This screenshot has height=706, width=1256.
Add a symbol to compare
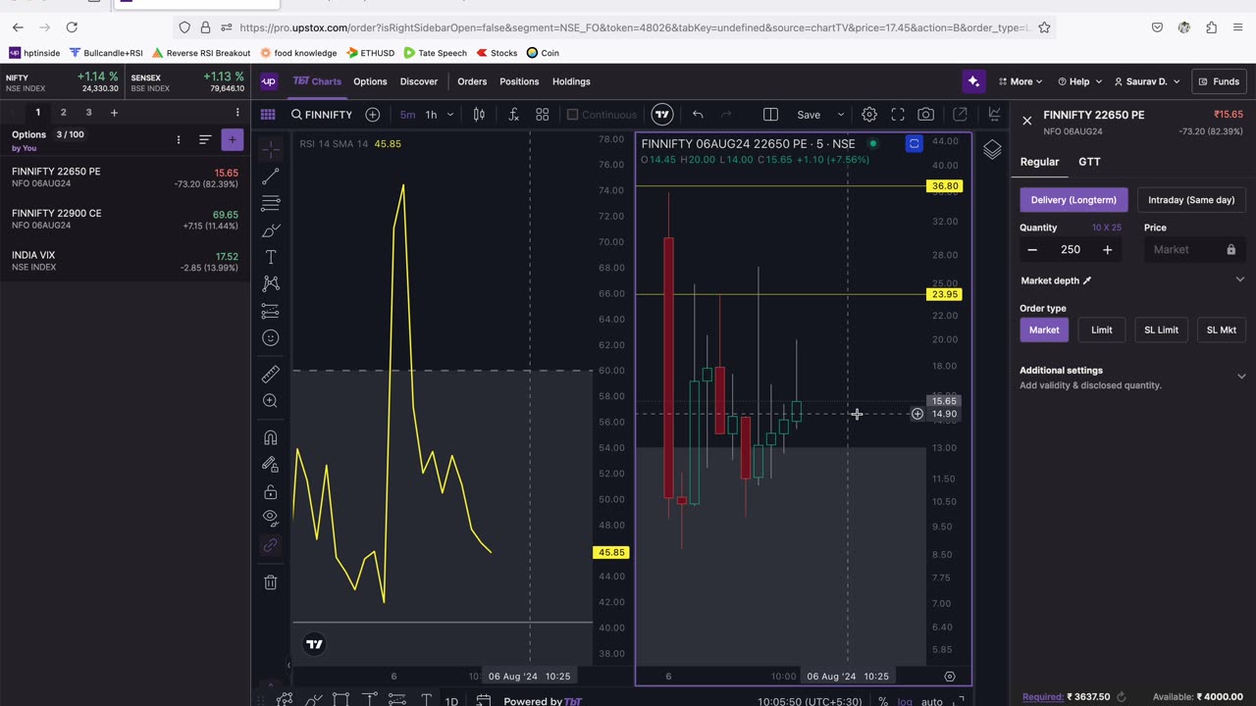[x=373, y=115]
